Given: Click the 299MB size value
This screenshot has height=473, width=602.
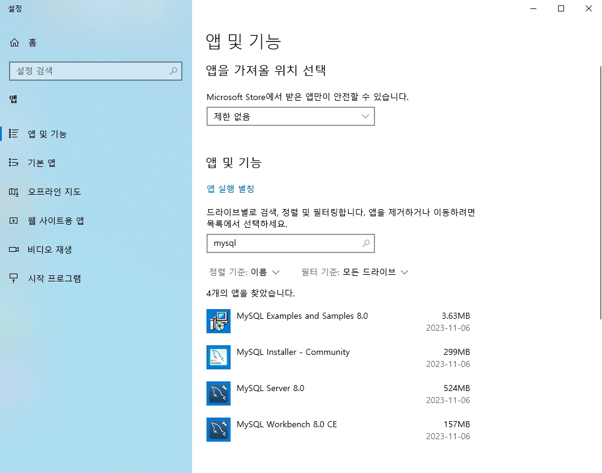Looking at the screenshot, I should (x=457, y=352).
